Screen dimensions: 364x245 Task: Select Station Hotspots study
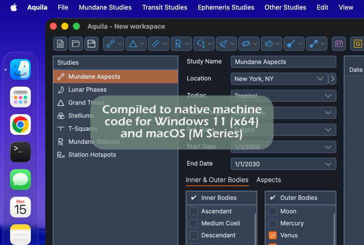(x=92, y=155)
